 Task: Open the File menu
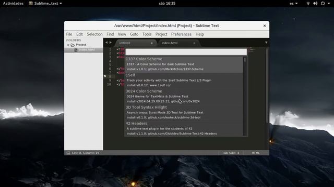(x=69, y=34)
